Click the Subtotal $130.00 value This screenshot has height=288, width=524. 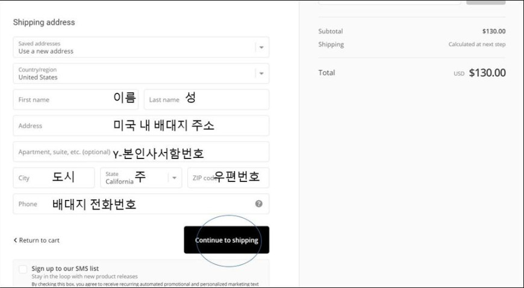(494, 31)
